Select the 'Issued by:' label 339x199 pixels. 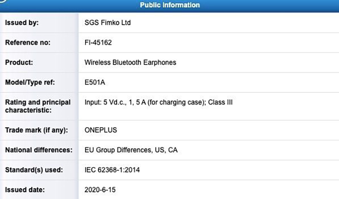[x=22, y=23]
